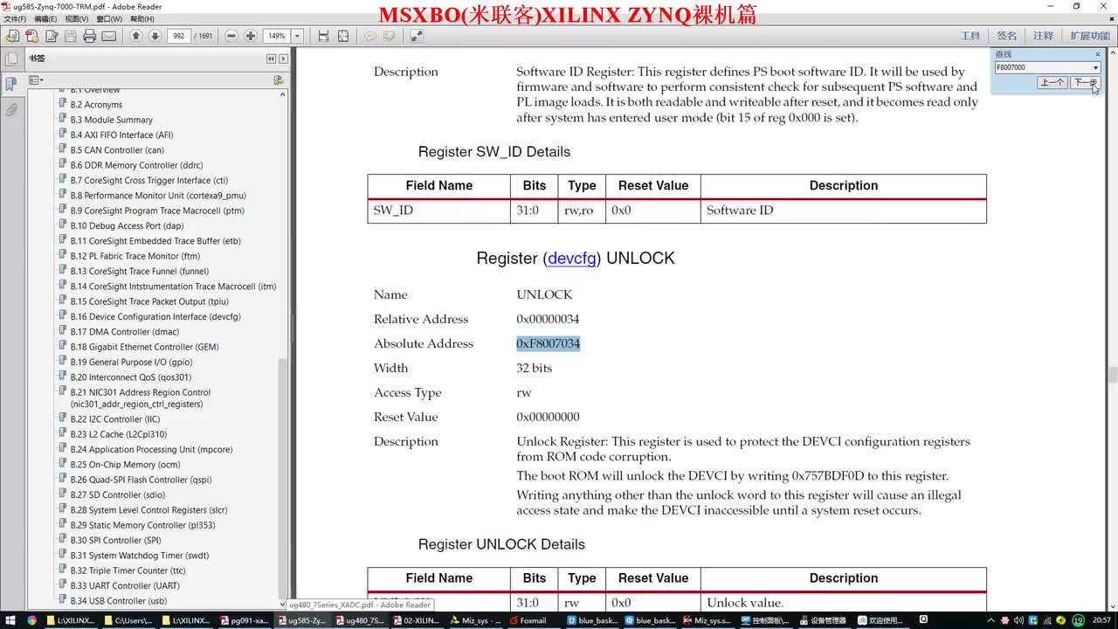The image size is (1118, 629).
Task: Close the find box with X
Action: [1097, 54]
